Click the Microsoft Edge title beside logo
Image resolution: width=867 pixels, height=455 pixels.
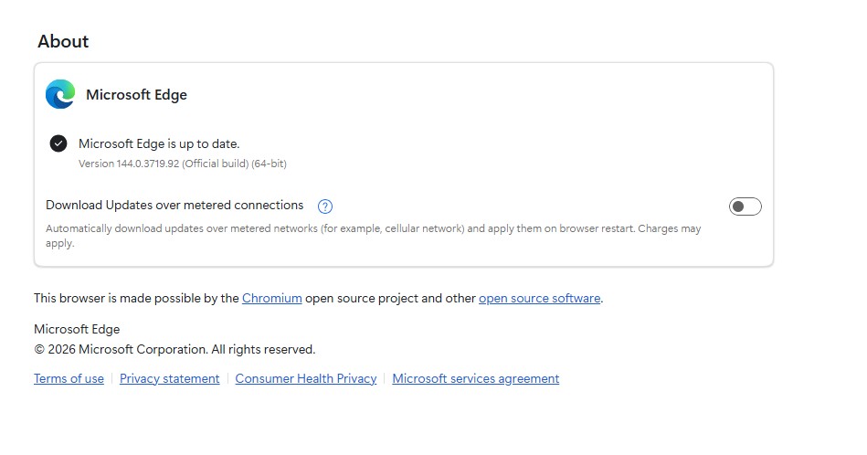coord(136,95)
